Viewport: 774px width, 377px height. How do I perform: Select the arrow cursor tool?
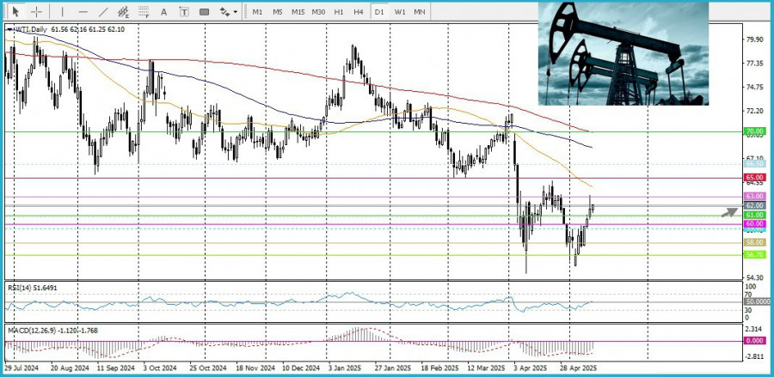16,11
